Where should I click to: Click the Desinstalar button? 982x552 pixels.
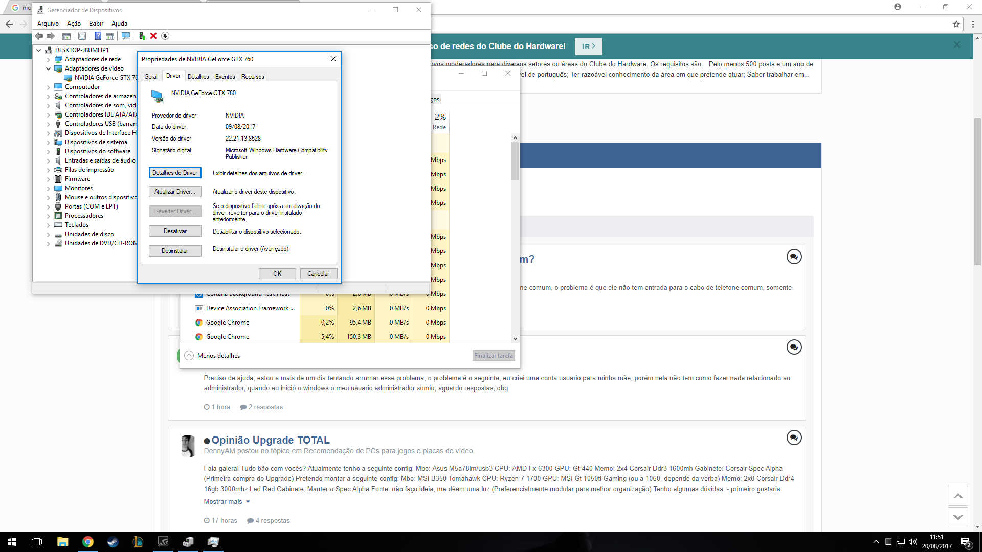175,251
